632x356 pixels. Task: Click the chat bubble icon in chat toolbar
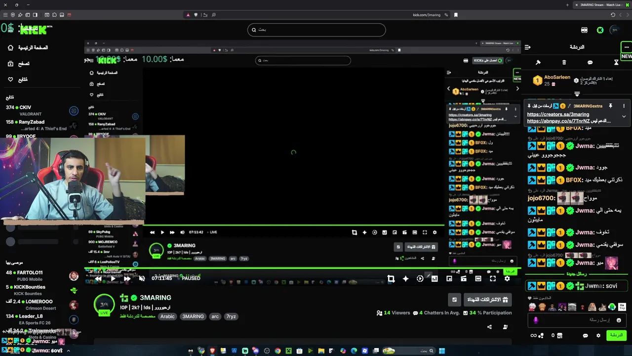tap(590, 63)
